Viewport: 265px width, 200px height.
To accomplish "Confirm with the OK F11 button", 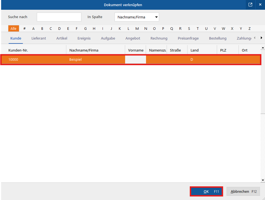I will click(206, 191).
